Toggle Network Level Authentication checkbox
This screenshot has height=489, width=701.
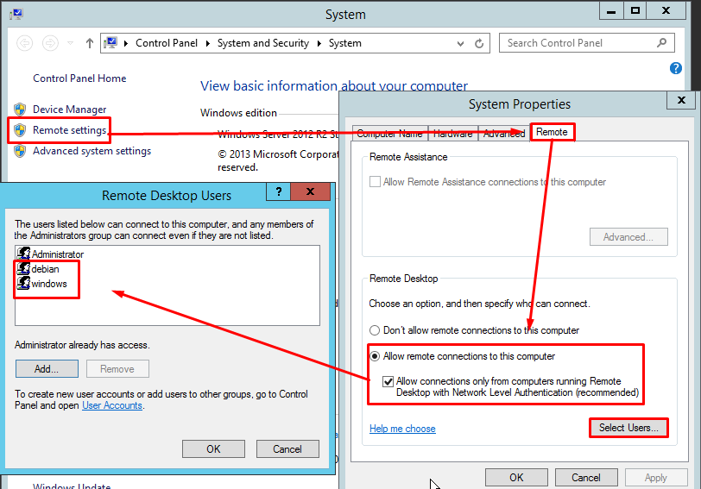[388, 382]
